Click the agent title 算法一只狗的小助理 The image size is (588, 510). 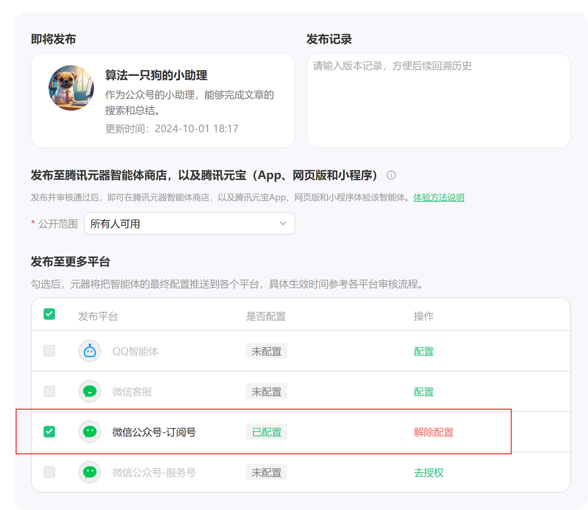pos(156,75)
